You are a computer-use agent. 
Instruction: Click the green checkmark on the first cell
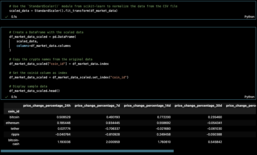(x=7, y=17)
